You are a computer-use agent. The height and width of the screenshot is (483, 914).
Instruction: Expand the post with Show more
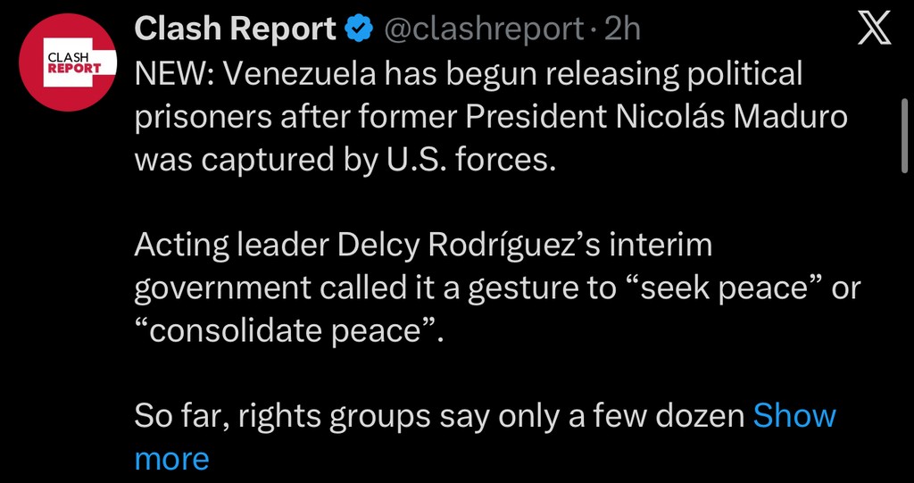point(794,416)
